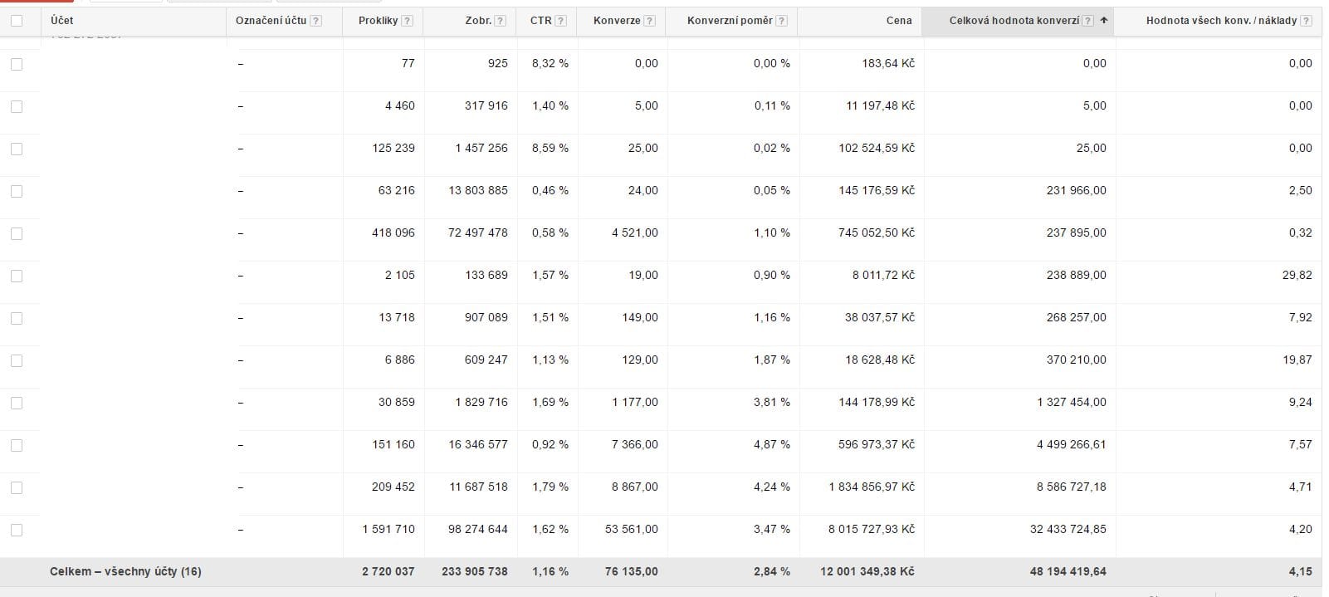Select the row with 1 591 710 clicks
1329x597 pixels.
coord(17,530)
